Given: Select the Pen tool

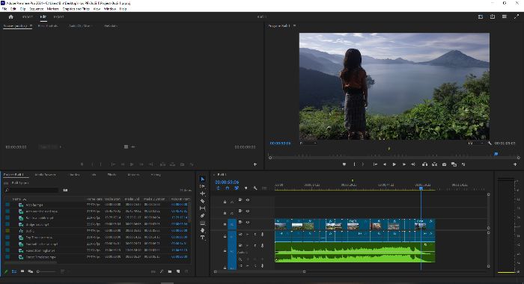Looking at the screenshot, I should [203, 215].
